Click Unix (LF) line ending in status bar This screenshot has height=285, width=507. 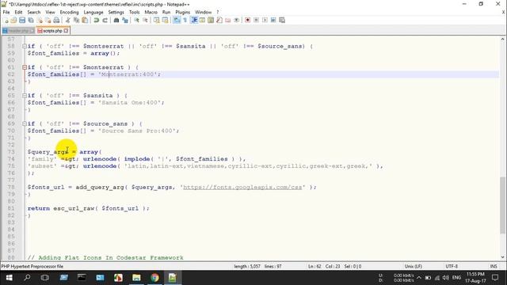pyautogui.click(x=414, y=266)
